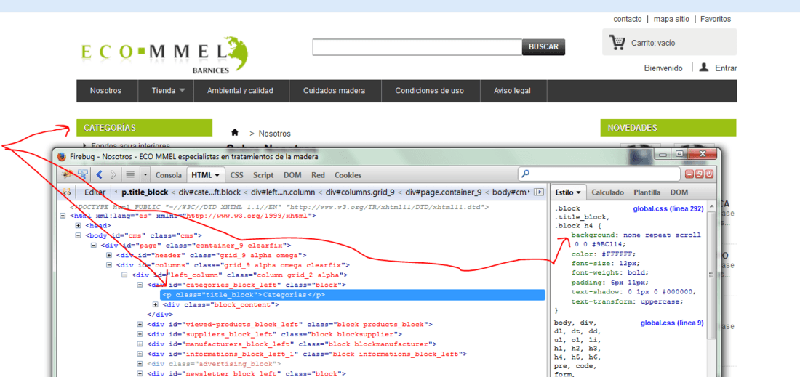The image size is (800, 377).
Task: Open global.css (línea 292) source link
Action: coord(668,209)
